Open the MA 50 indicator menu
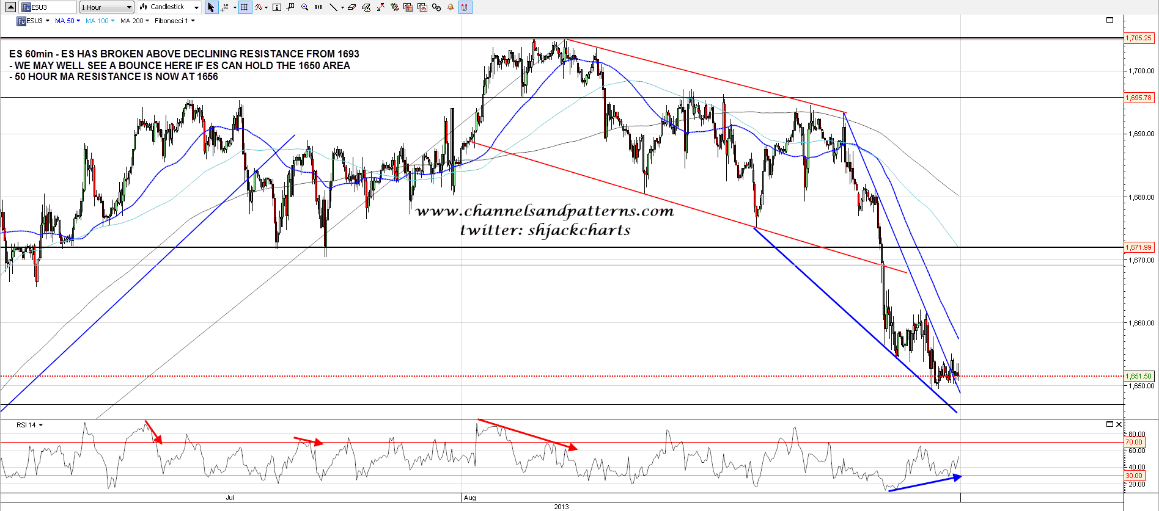 [67, 21]
